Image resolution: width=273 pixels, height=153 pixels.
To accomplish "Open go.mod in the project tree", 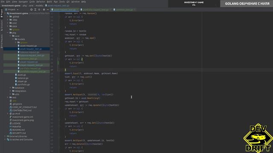I will 16,113.
